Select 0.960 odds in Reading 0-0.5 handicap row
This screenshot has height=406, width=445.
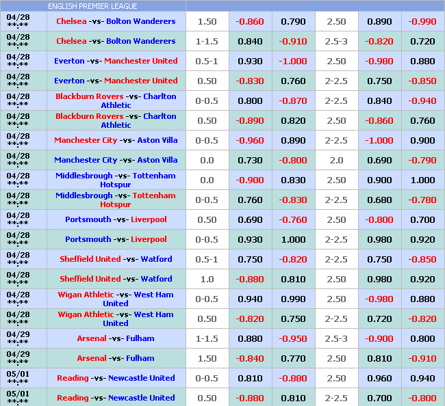pyautogui.click(x=379, y=379)
